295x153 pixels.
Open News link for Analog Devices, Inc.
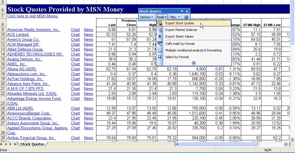point(88,59)
